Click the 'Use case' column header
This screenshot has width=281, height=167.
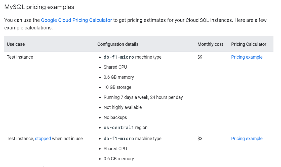16,44
